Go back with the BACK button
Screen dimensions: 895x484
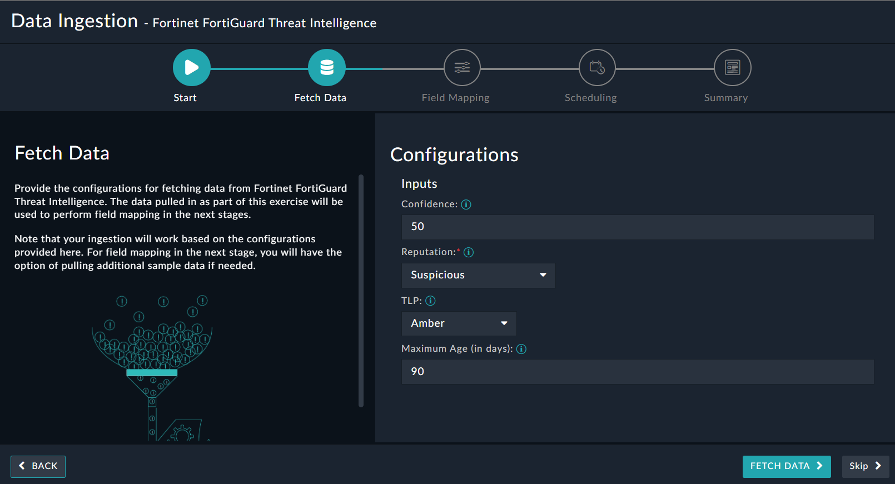click(38, 466)
